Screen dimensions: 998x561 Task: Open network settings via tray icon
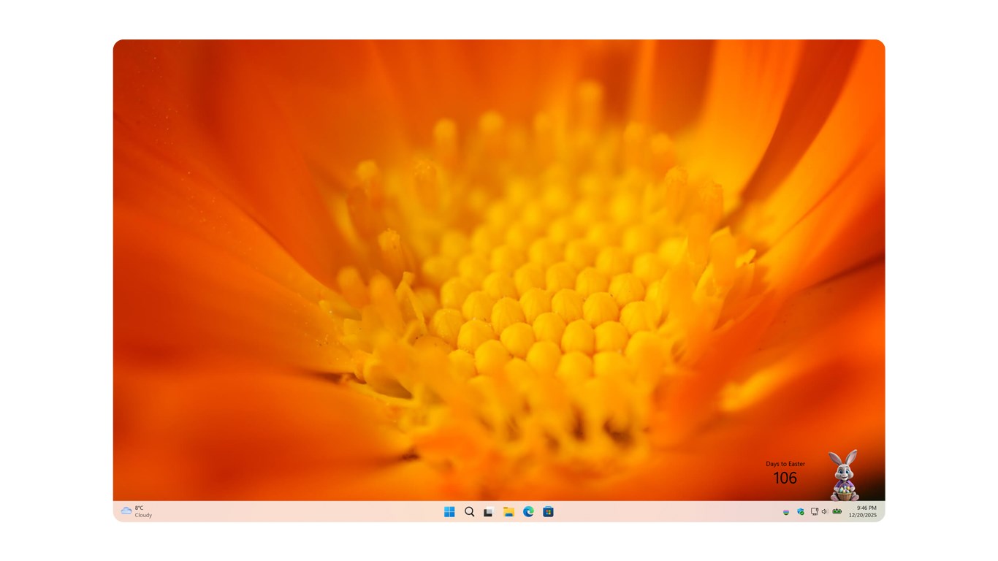[813, 512]
